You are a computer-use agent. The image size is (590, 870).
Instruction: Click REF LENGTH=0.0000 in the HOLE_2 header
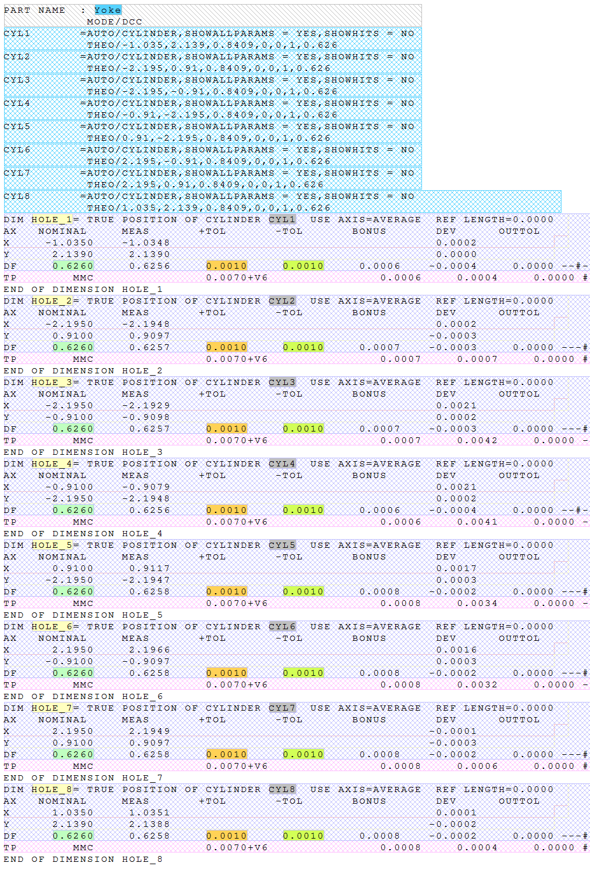click(x=494, y=301)
